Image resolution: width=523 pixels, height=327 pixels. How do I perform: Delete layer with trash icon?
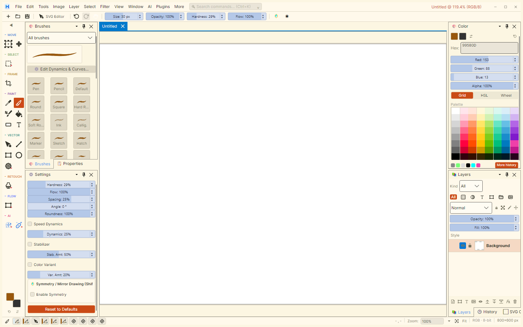pyautogui.click(x=515, y=302)
